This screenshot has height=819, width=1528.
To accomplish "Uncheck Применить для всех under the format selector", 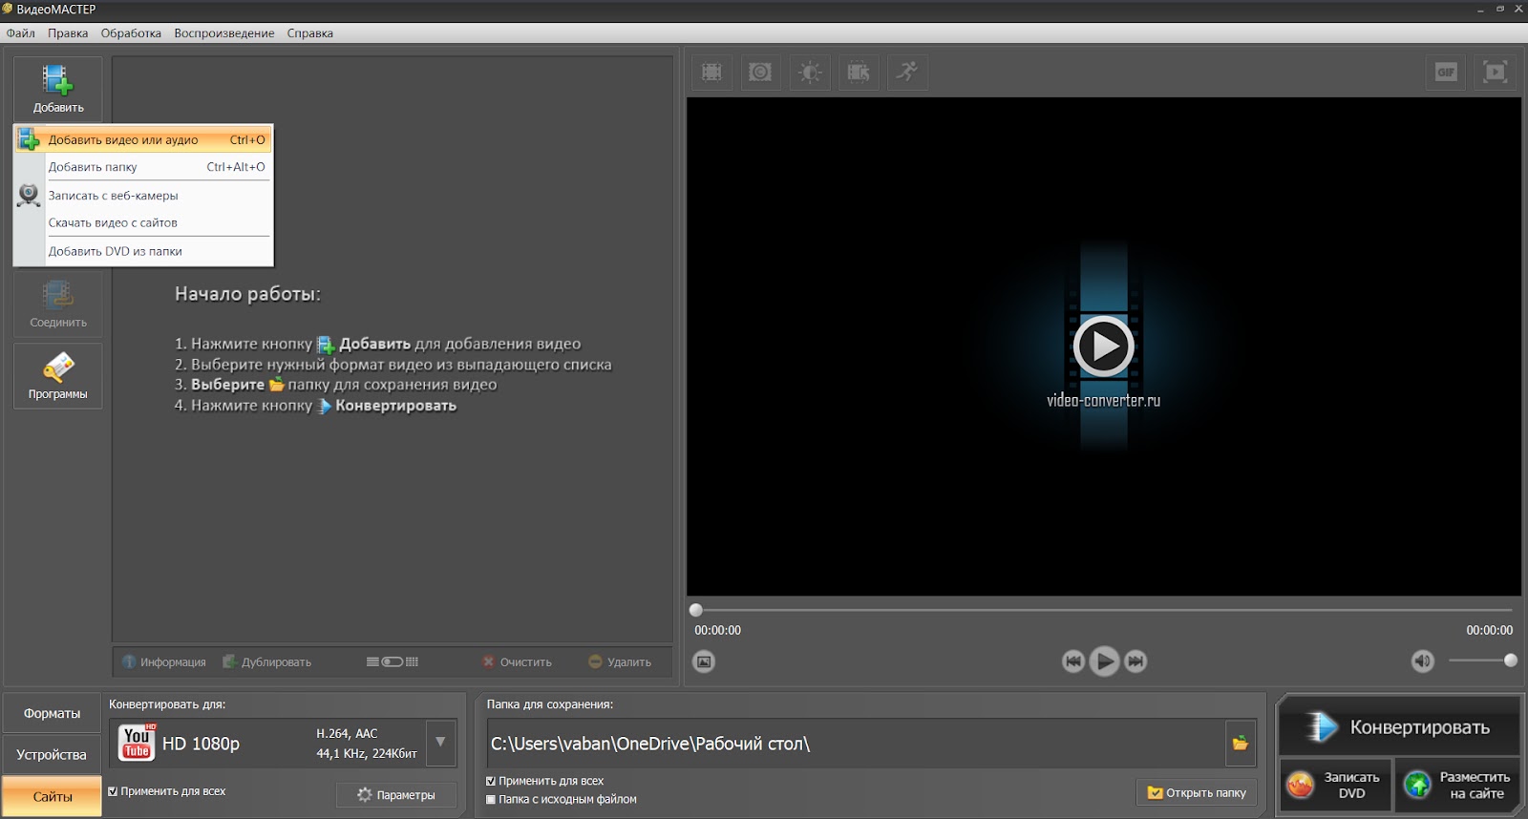I will [x=113, y=791].
